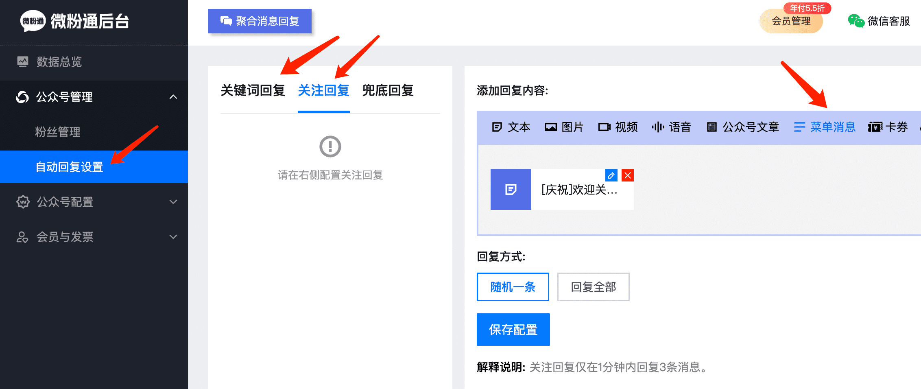The width and height of the screenshot is (921, 389).
Task: Switch to the 关键词回复 tab
Action: point(253,90)
